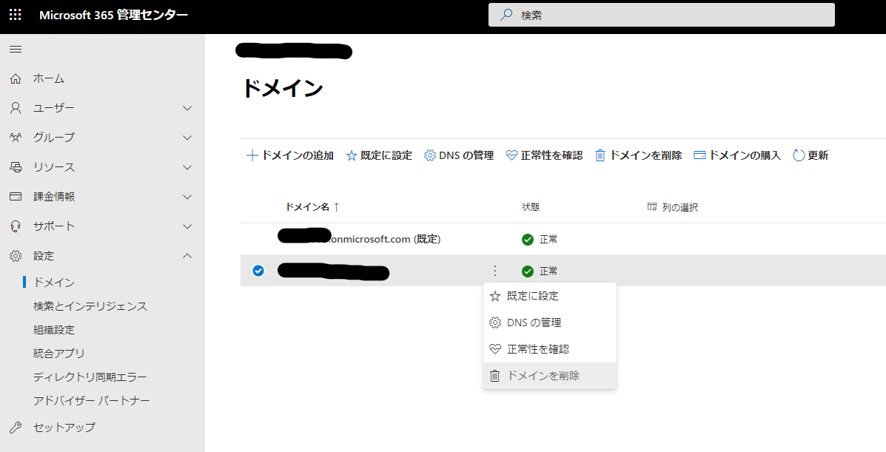Image resolution: width=886 pixels, height=452 pixels.
Task: Open the app launcher waffle icon
Action: pos(16,16)
